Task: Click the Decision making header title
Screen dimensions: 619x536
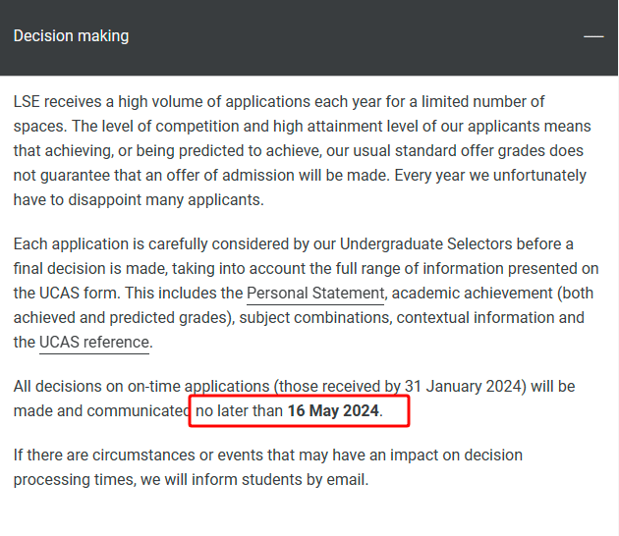Action: click(71, 36)
